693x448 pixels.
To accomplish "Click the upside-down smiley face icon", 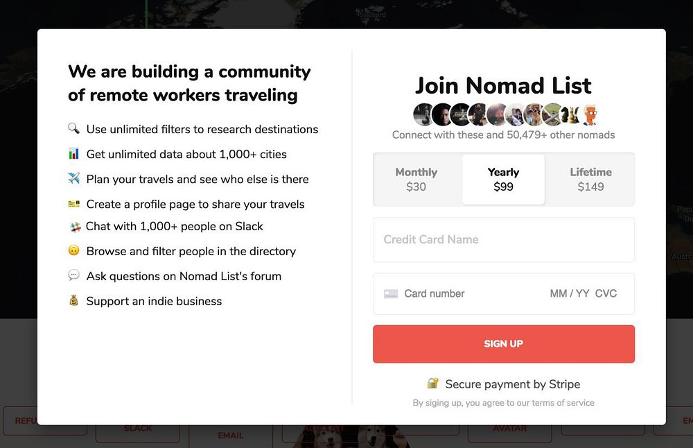I will click(x=73, y=250).
